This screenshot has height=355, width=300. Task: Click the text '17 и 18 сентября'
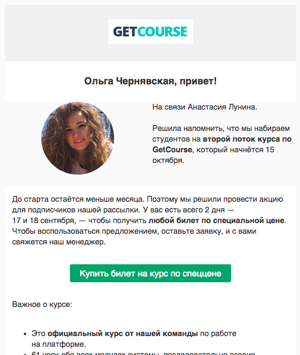(43, 221)
